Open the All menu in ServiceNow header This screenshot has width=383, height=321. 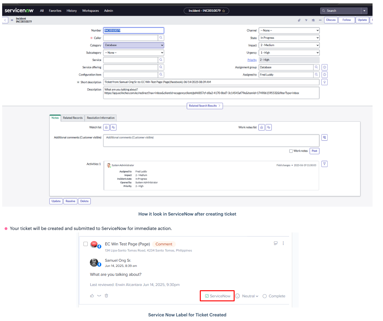(42, 11)
